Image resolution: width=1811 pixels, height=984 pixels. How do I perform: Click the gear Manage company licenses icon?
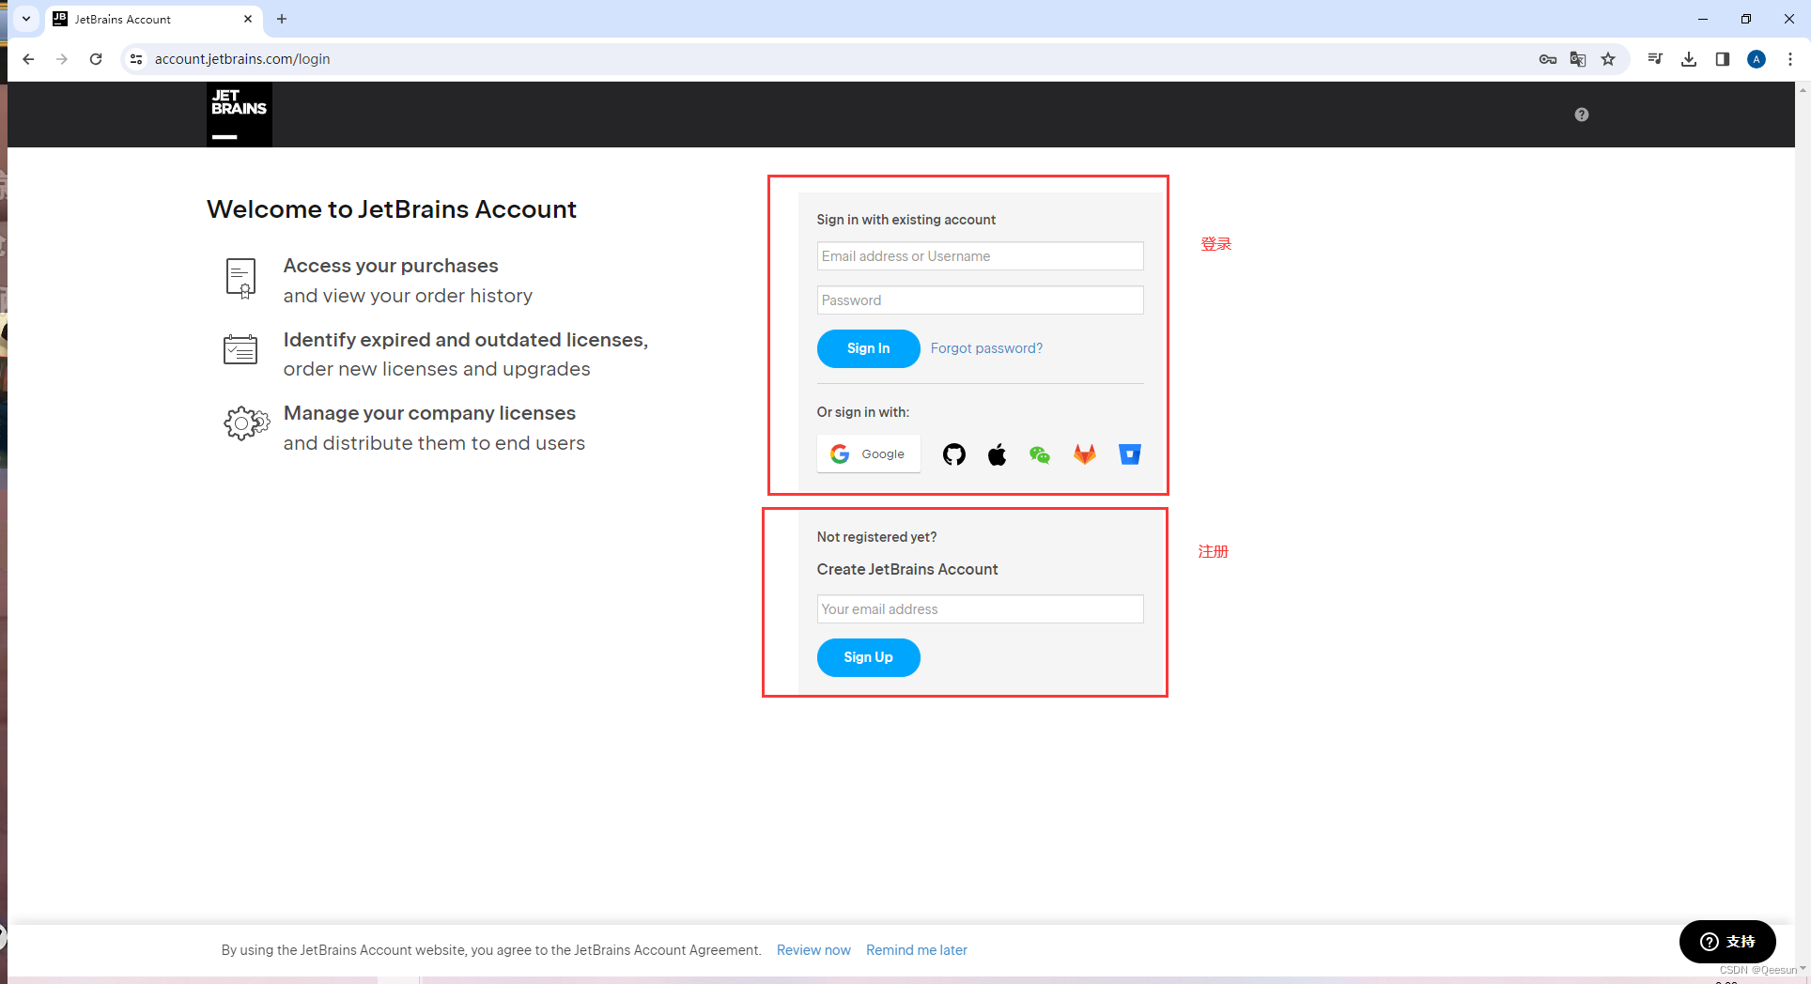246,423
